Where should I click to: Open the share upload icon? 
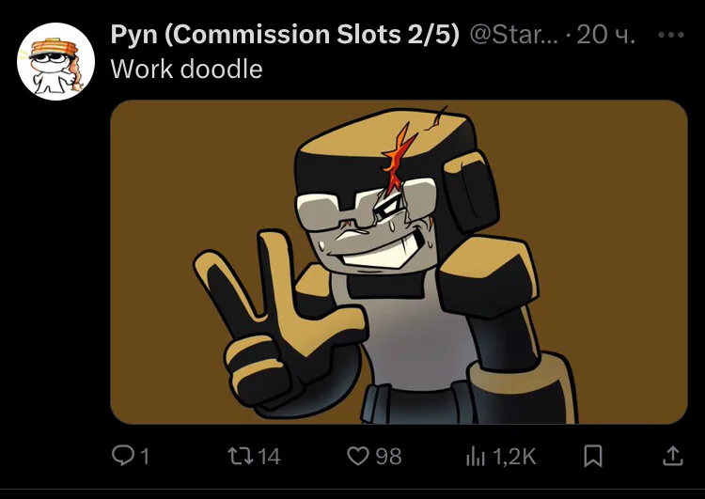673,456
